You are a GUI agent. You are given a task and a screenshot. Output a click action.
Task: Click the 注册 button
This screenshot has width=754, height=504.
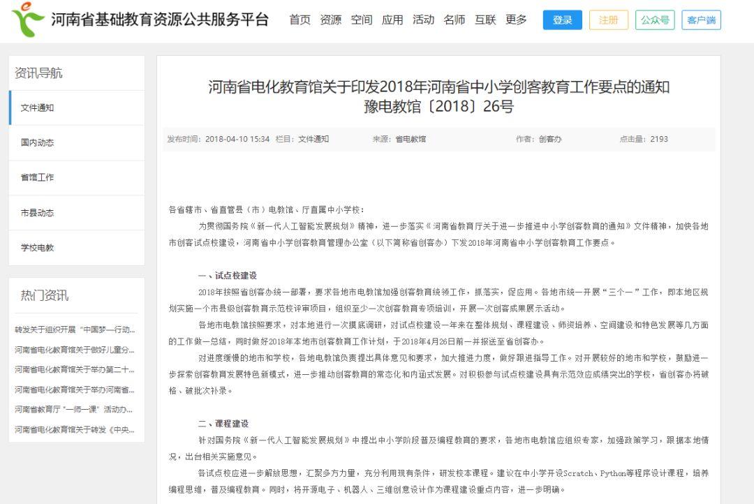pos(608,20)
